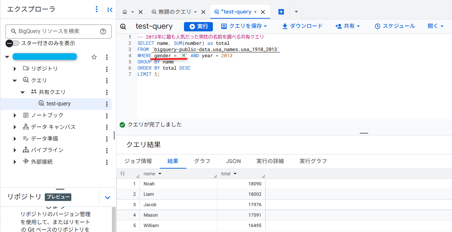Open the tab list dropdown arrow

[x=296, y=12]
